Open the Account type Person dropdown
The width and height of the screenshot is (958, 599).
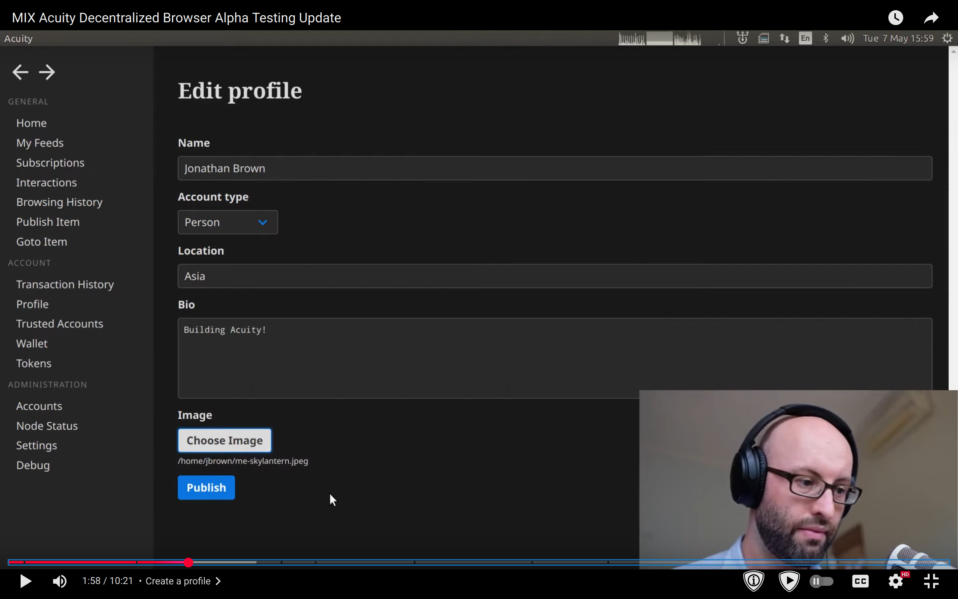click(228, 222)
